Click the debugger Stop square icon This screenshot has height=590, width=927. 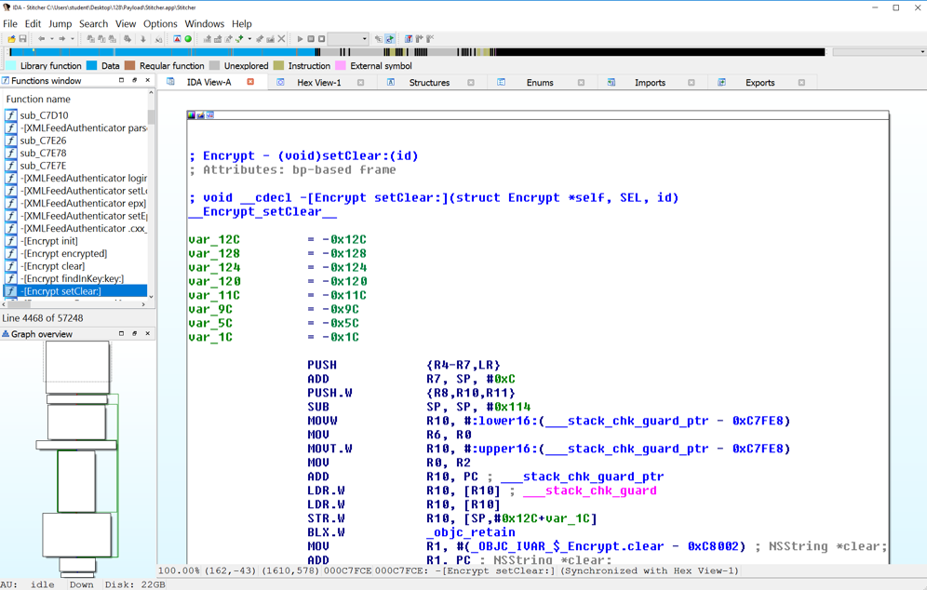(x=322, y=39)
